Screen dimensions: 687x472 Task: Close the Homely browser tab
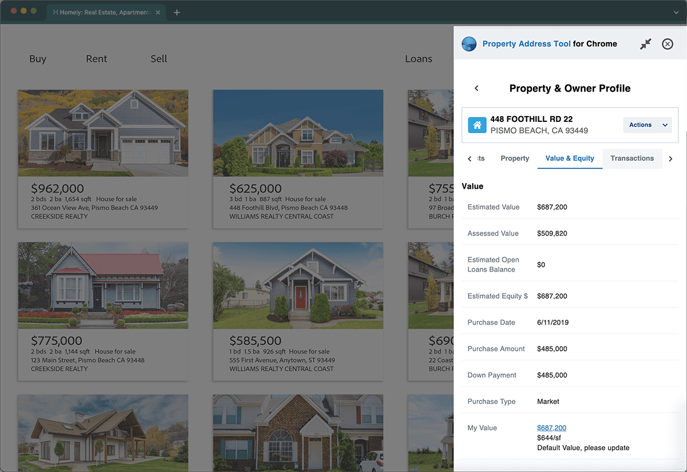tap(158, 12)
